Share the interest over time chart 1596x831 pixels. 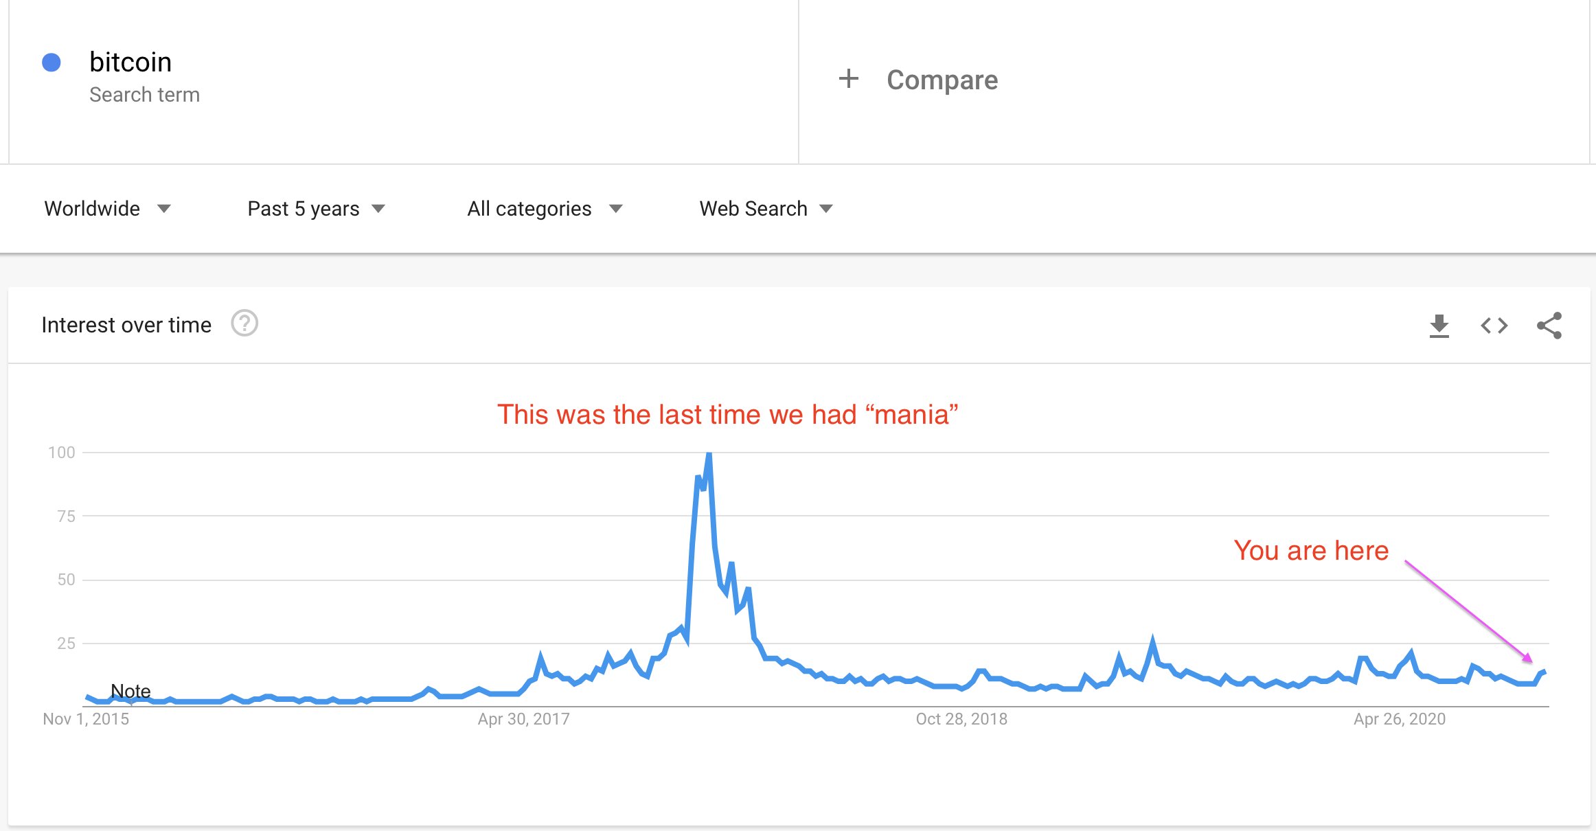tap(1549, 326)
